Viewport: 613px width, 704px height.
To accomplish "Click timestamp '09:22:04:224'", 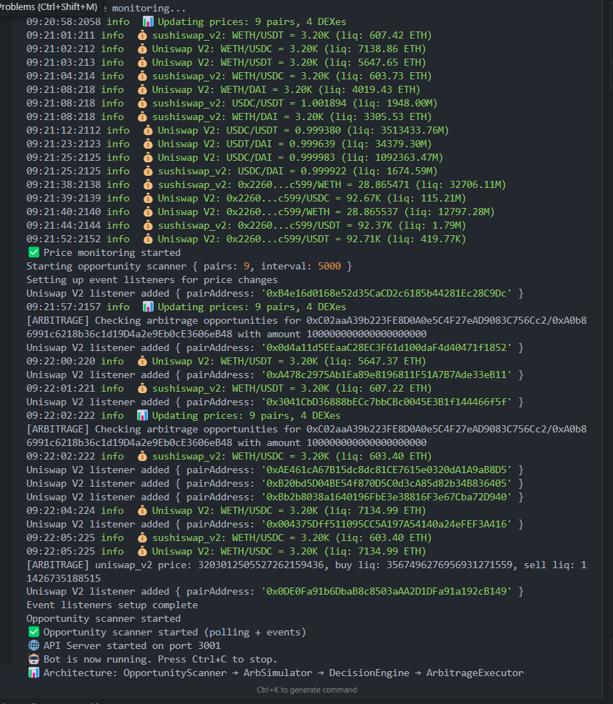I will 61,510.
